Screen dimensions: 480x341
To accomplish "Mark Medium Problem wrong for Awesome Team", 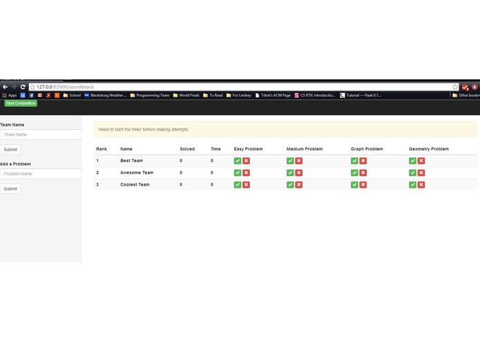I will (x=299, y=173).
